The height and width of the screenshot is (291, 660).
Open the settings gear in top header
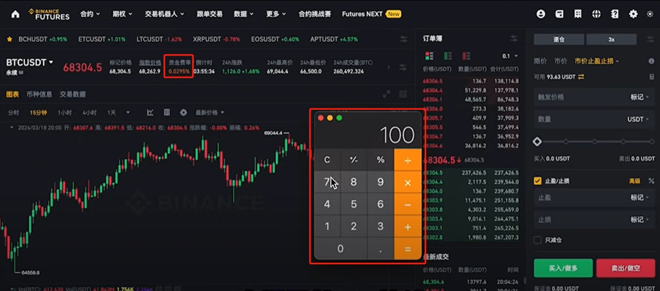click(633, 14)
